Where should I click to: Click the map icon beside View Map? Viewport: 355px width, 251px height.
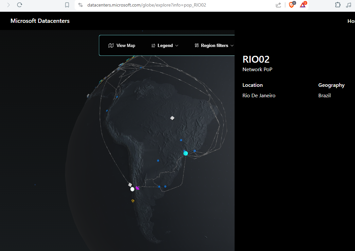pos(111,45)
